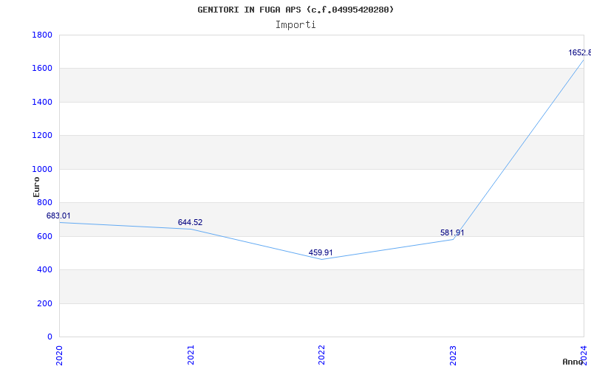The width and height of the screenshot is (591, 369).
Task: Select the 581.91 data label
Action: click(452, 232)
